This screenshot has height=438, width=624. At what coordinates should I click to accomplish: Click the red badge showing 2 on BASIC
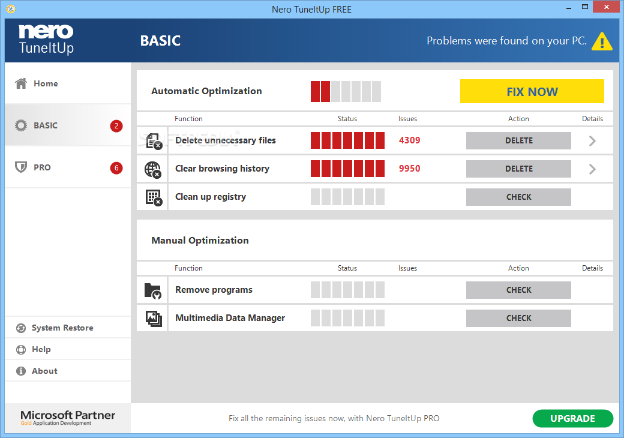(116, 126)
